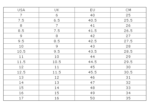Click the CM column header
Screen dimensions: 151x104
(x=128, y=10)
